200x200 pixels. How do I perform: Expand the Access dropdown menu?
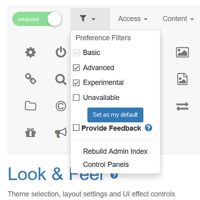pos(133,19)
